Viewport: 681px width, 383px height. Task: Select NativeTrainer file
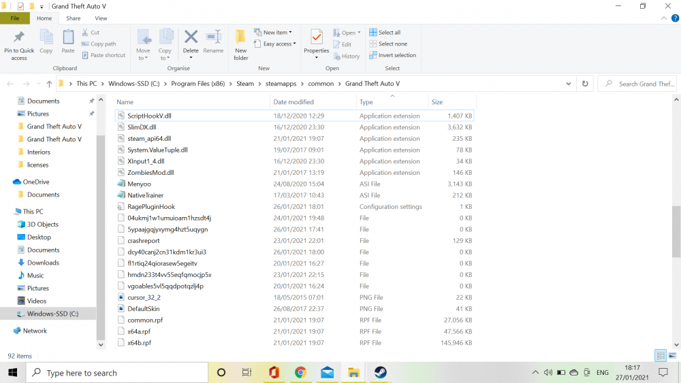pyautogui.click(x=294, y=195)
